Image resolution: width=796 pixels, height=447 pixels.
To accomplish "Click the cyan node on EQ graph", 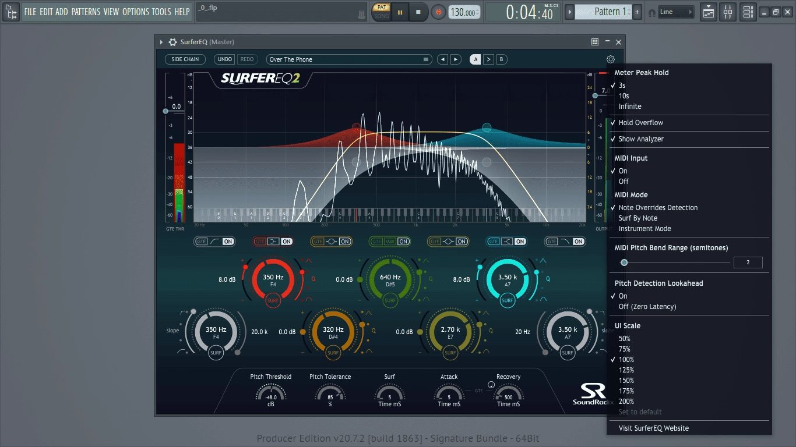I will point(487,127).
